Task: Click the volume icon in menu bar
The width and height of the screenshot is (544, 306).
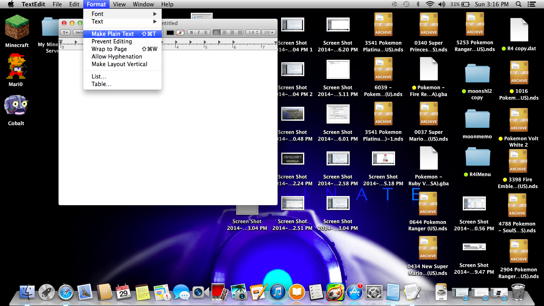Action: (x=442, y=4)
